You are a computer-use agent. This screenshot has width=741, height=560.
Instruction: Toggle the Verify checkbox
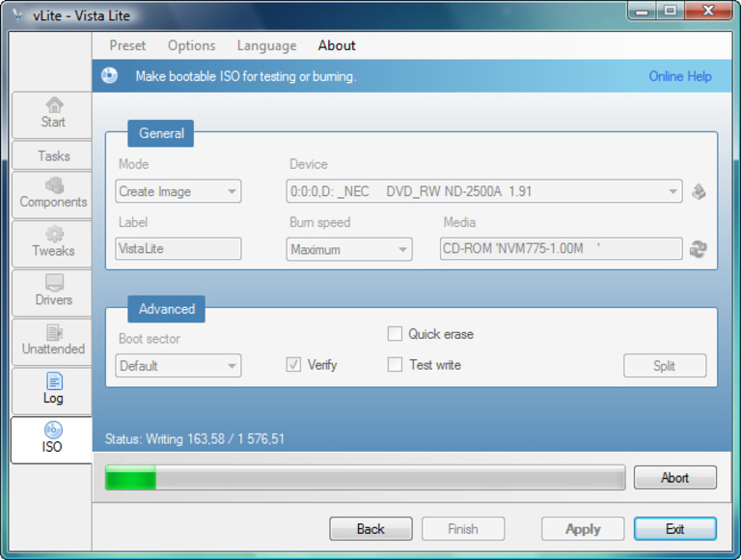pyautogui.click(x=293, y=364)
